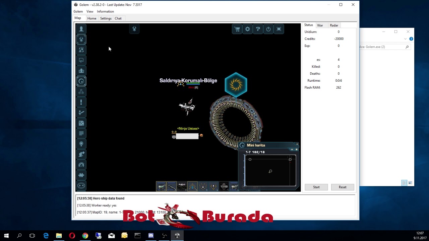Select the mine hotbar slot

[182, 186]
